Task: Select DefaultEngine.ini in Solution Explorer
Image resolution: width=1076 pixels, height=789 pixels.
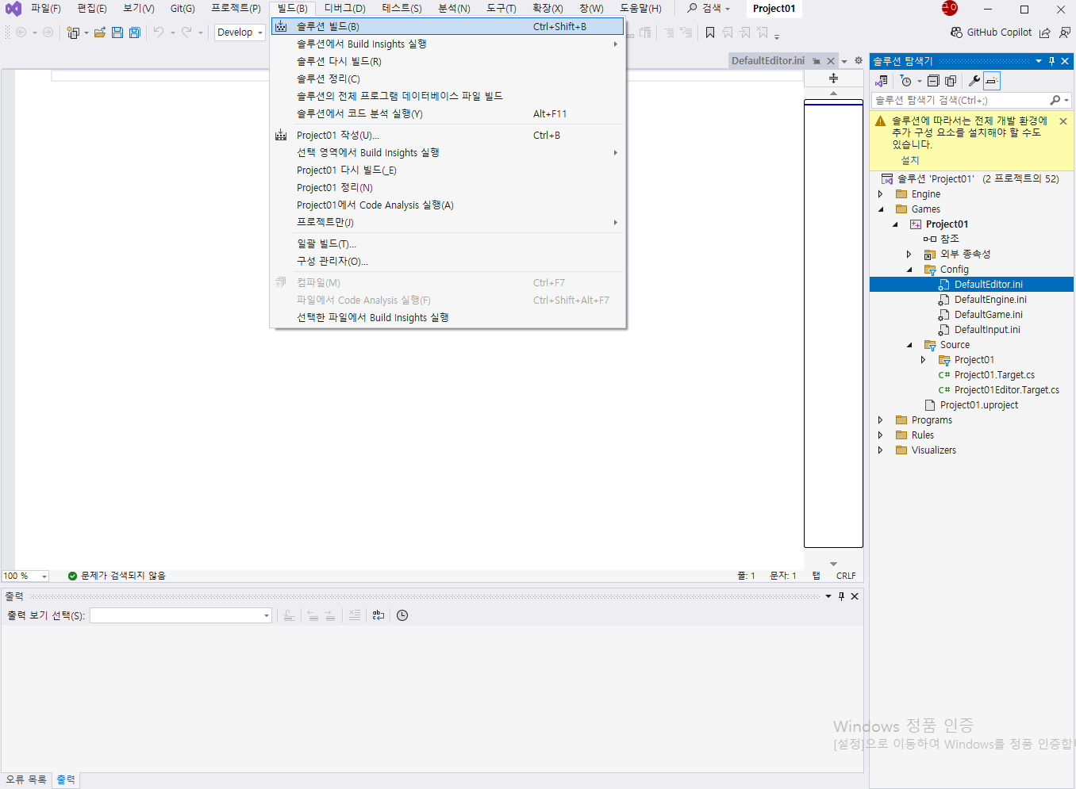Action: 990,300
